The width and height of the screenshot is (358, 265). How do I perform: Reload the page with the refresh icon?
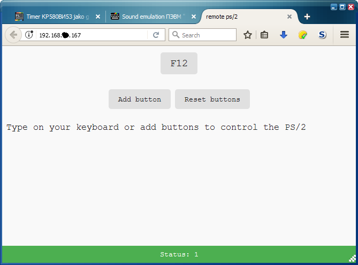pos(156,35)
